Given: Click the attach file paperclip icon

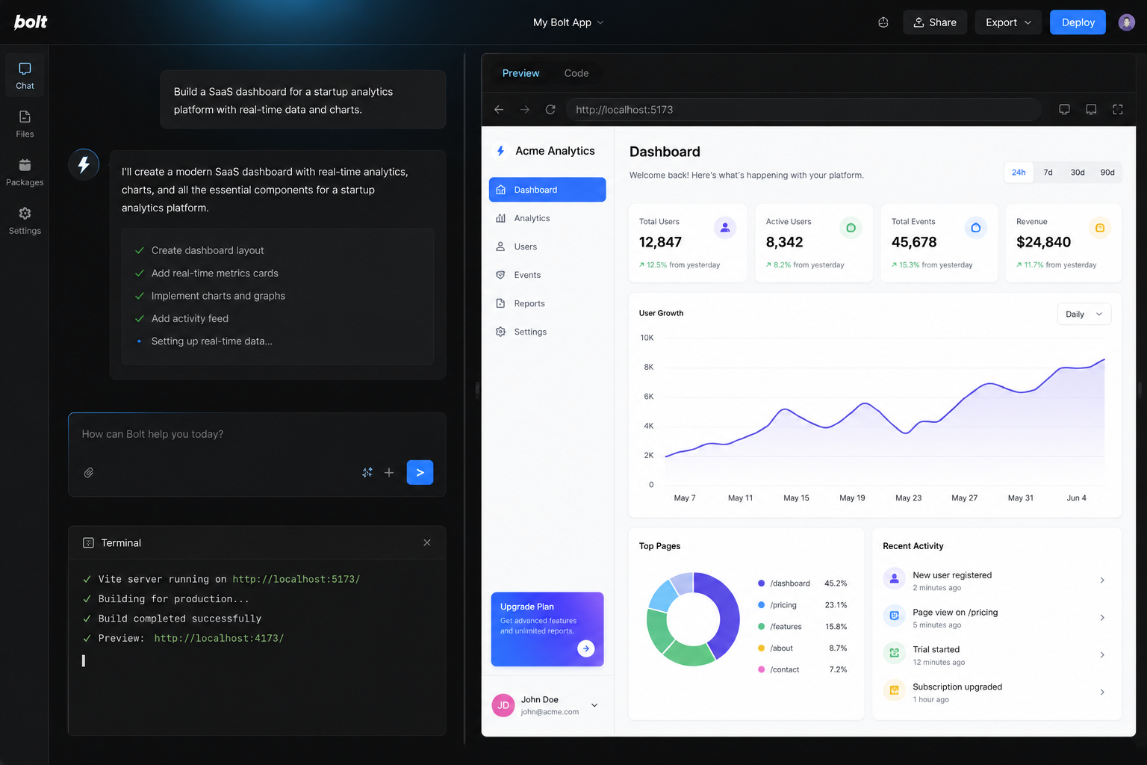Looking at the screenshot, I should (89, 473).
